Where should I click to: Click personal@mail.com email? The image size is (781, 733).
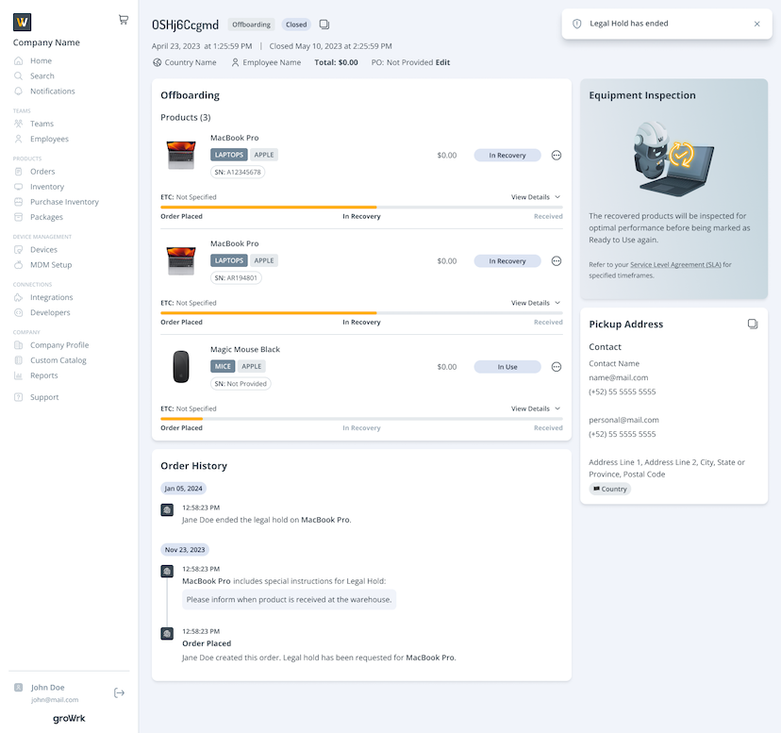(623, 420)
